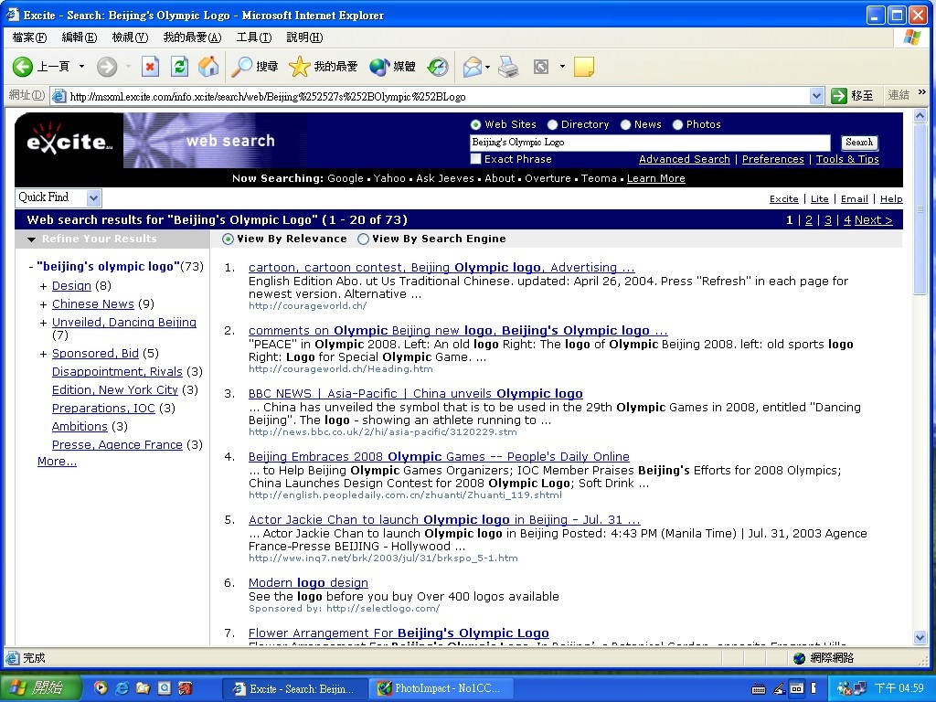
Task: Click the URL address bar field
Action: 439,96
